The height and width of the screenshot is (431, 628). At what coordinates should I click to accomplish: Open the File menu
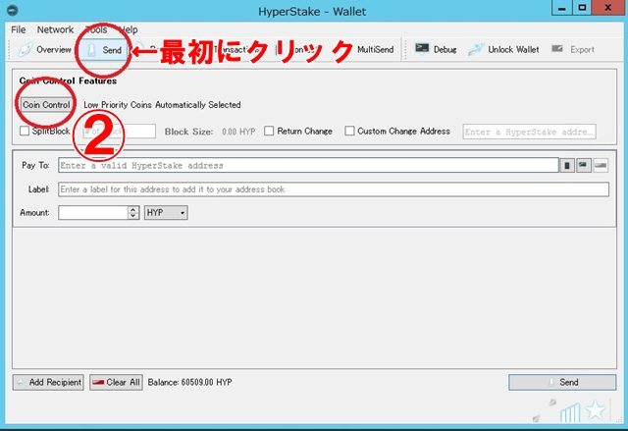tap(19, 29)
